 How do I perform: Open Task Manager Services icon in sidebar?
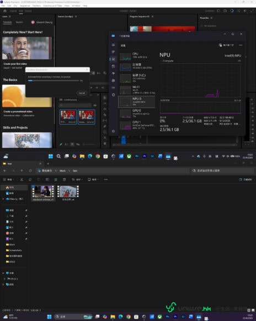(113, 95)
